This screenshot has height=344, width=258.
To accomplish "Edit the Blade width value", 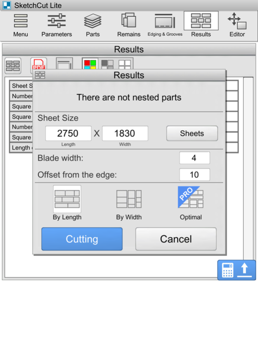I will pos(194,158).
